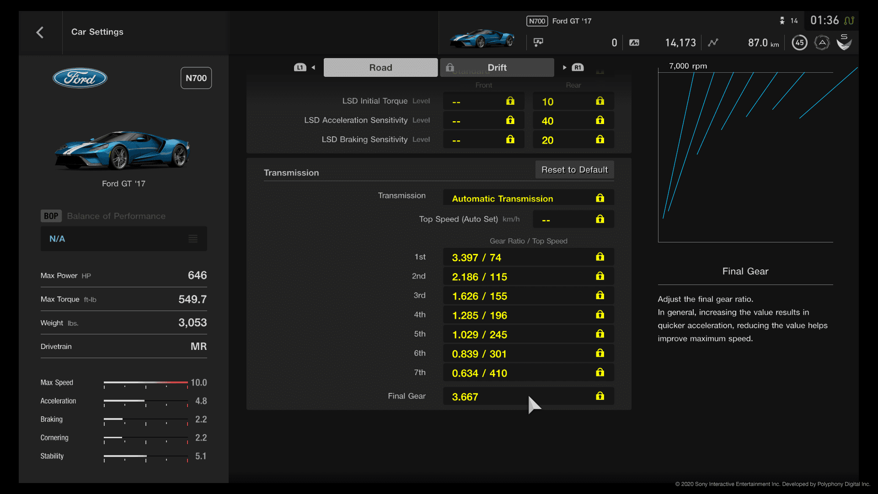Click the driver rating A badge
The width and height of the screenshot is (878, 494).
(x=822, y=43)
